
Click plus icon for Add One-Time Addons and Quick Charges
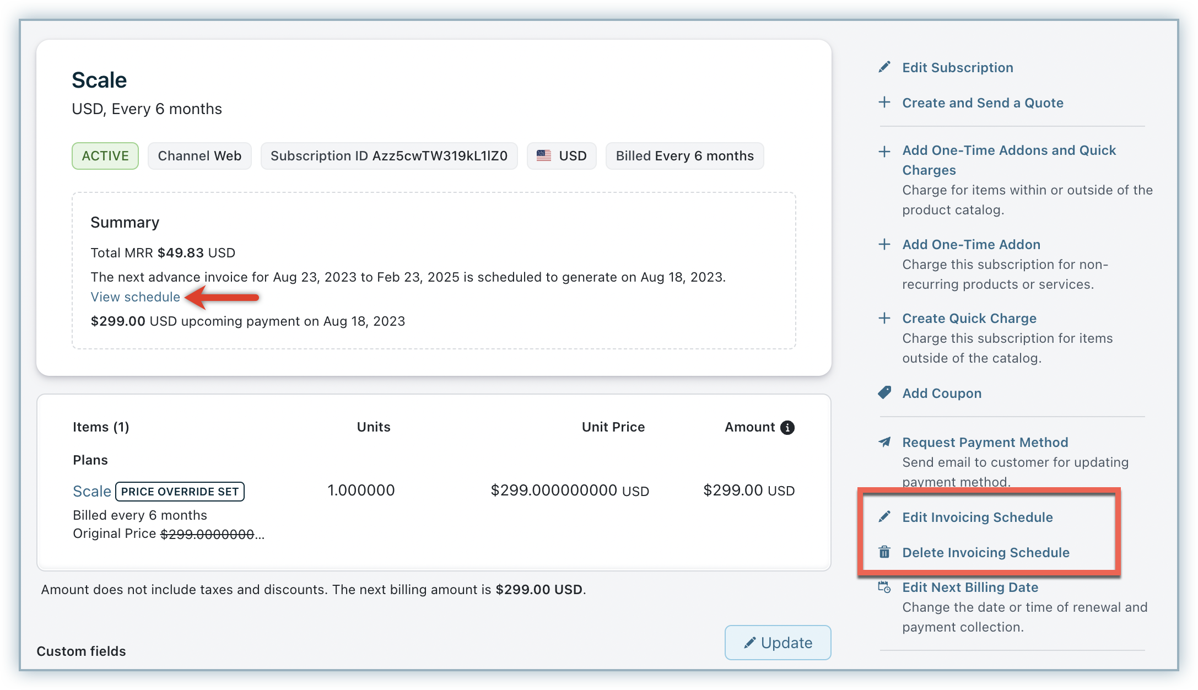(x=884, y=151)
